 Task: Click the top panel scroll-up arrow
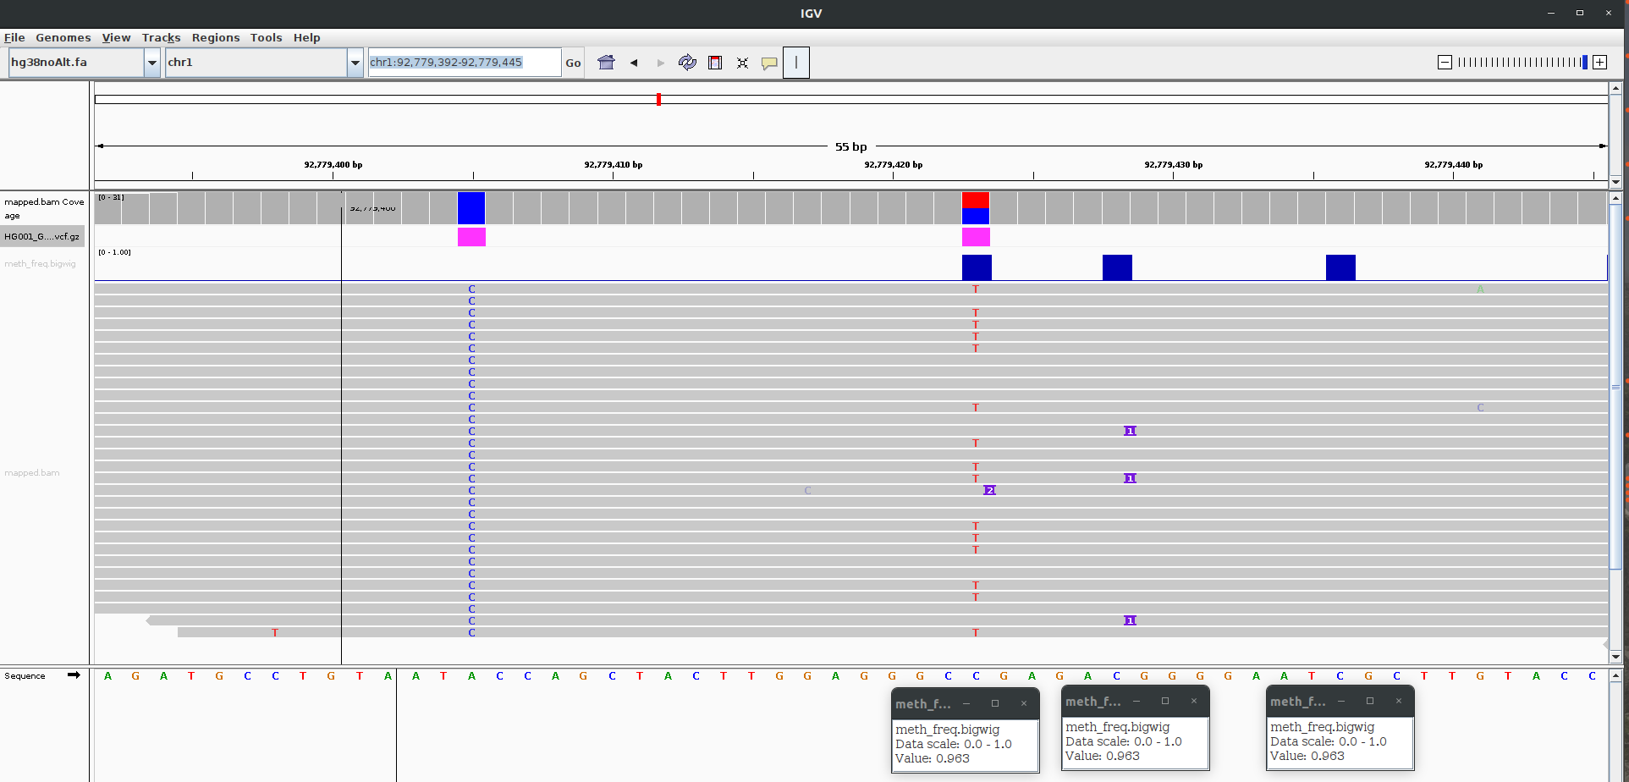coord(1615,88)
